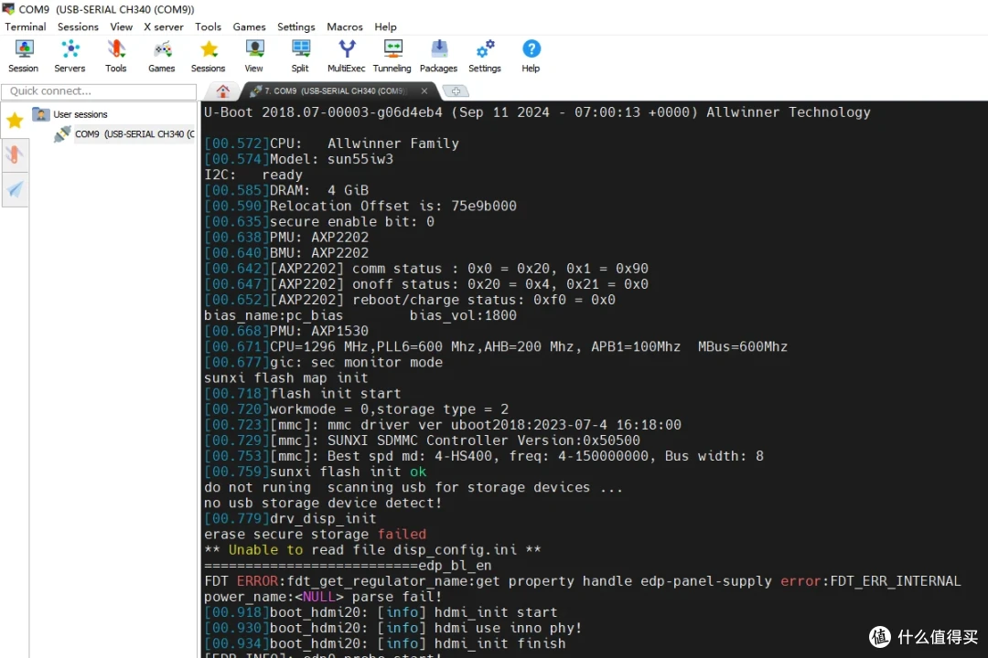988x658 pixels.
Task: Click the 'SUNXI SDMMC Controller Version' line
Action: point(422,440)
